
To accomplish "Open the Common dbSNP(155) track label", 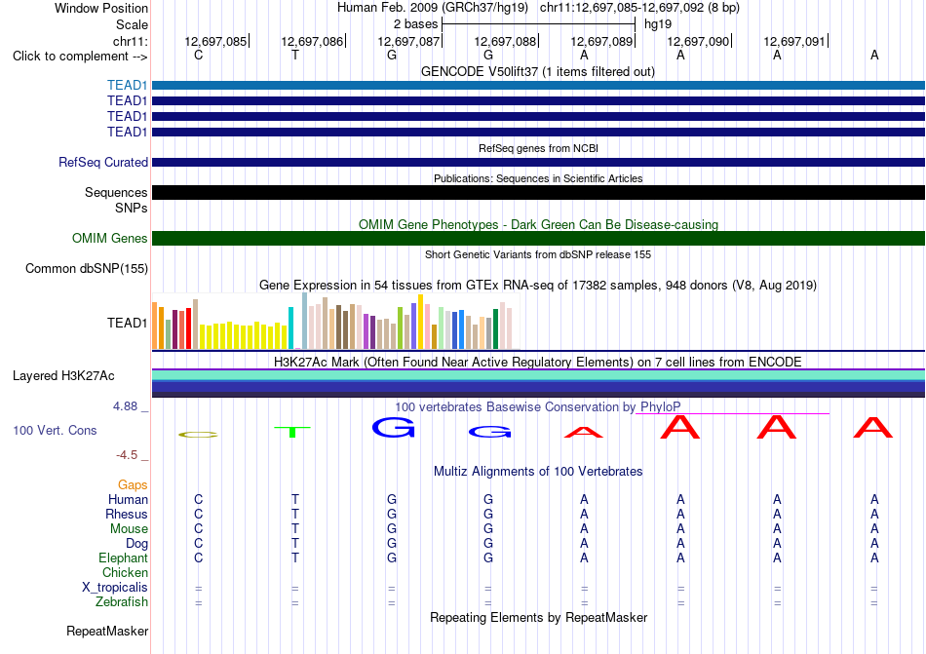I will [x=87, y=269].
